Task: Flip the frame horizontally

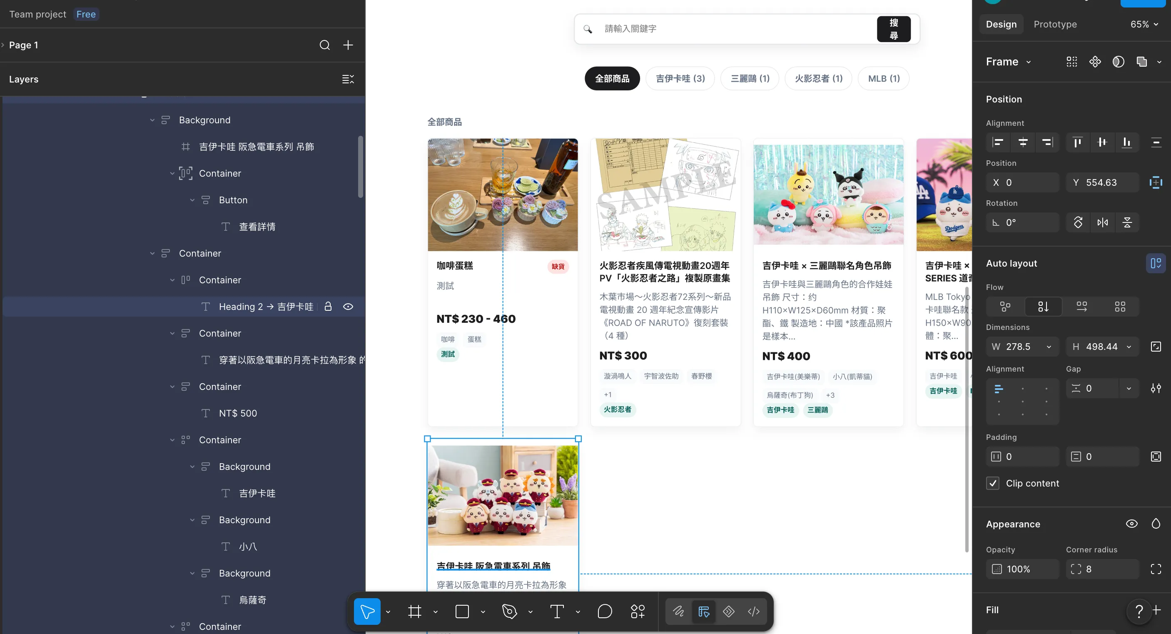Action: [x=1102, y=222]
